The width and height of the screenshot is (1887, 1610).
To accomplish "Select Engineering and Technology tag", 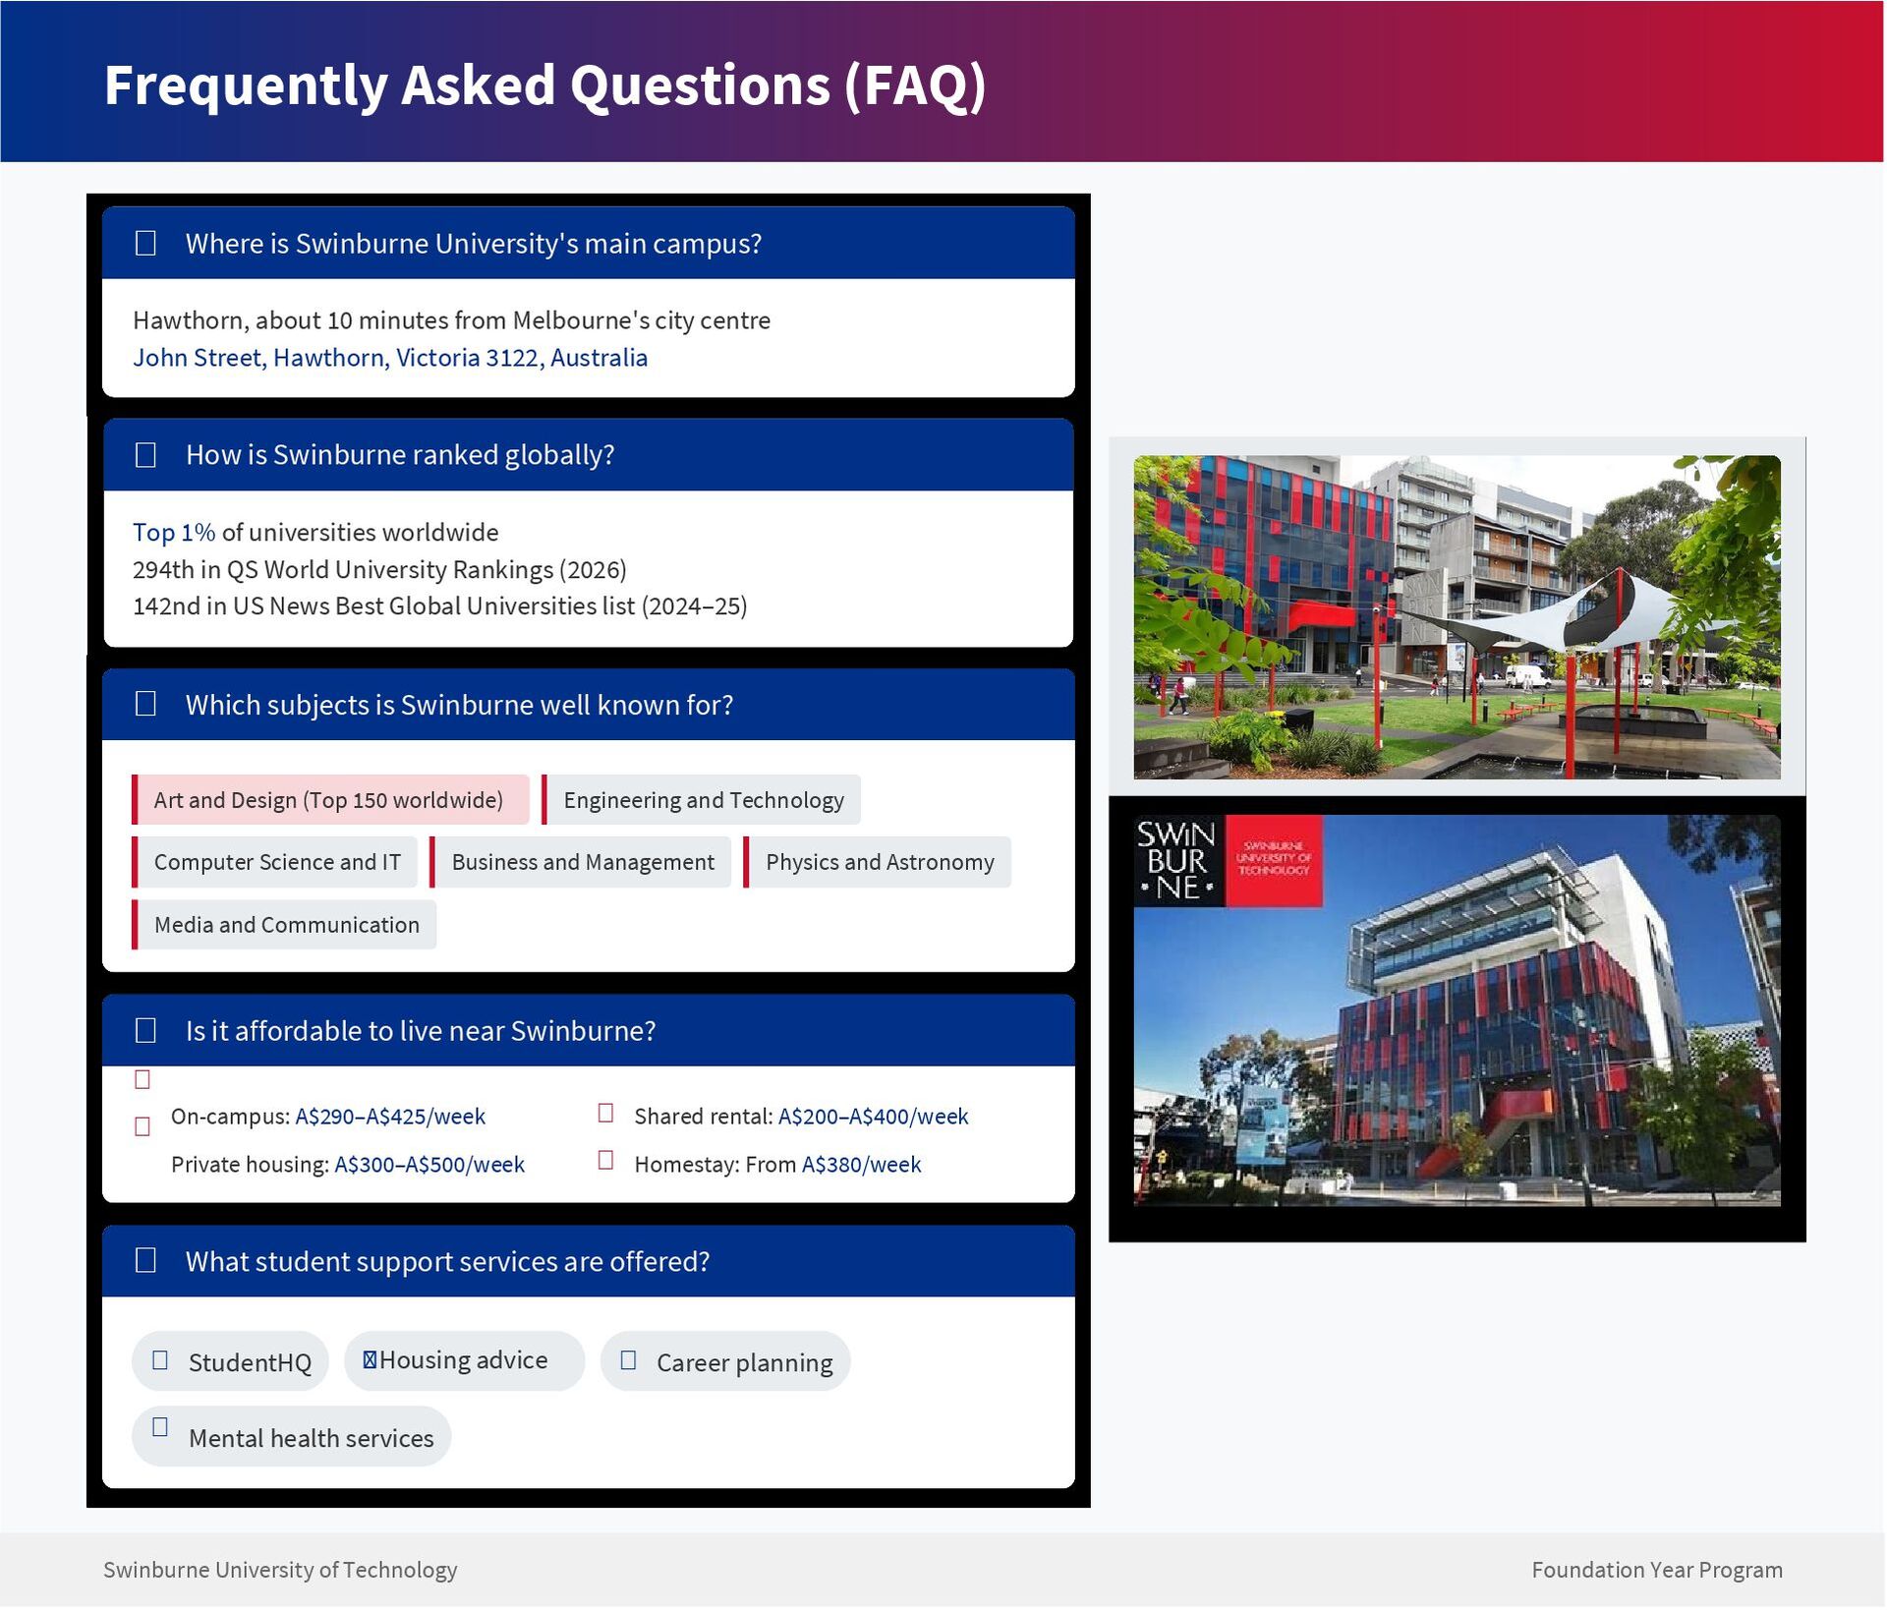I will pyautogui.click(x=701, y=800).
